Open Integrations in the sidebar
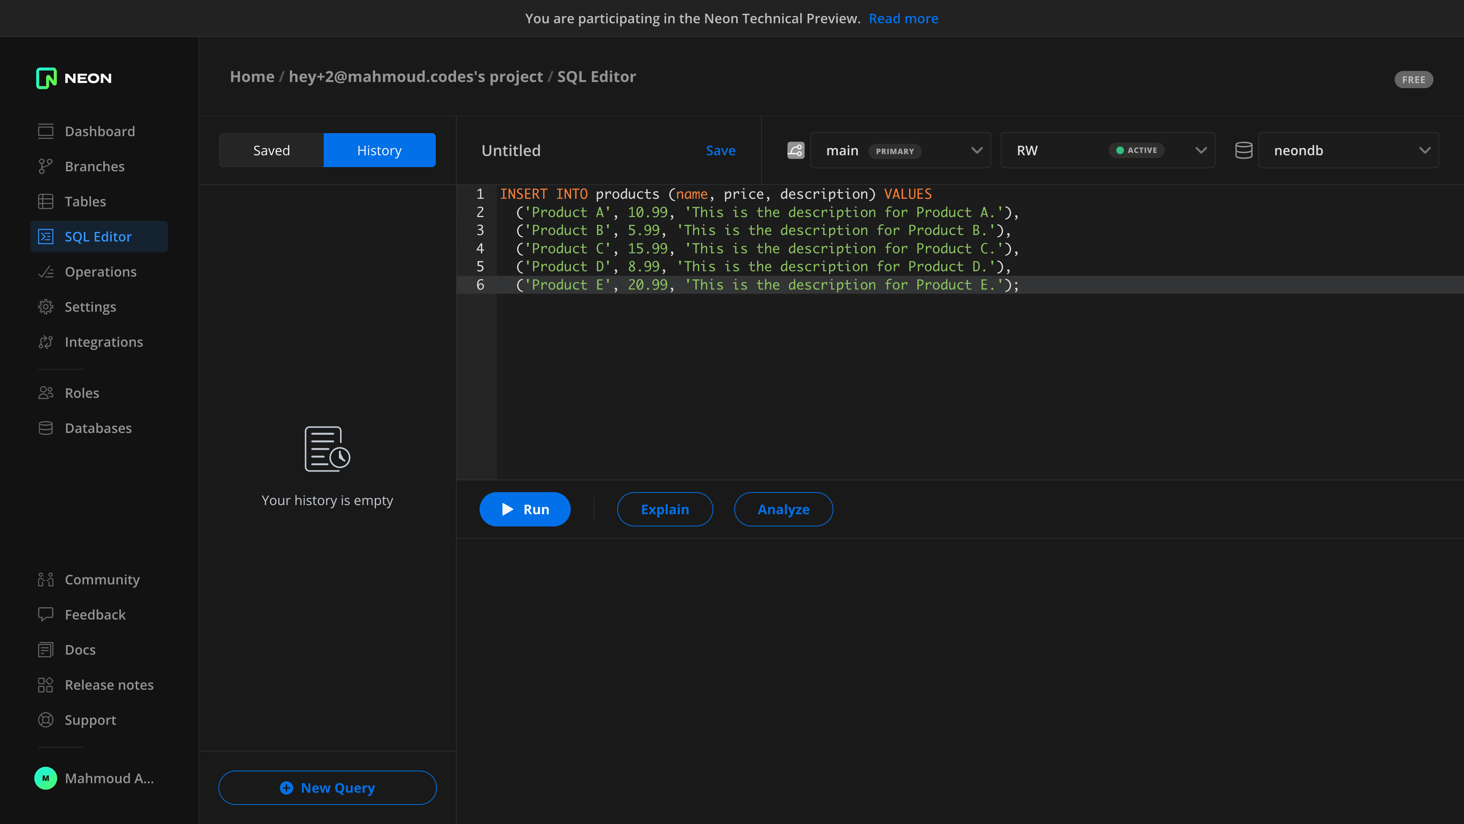 pos(103,342)
